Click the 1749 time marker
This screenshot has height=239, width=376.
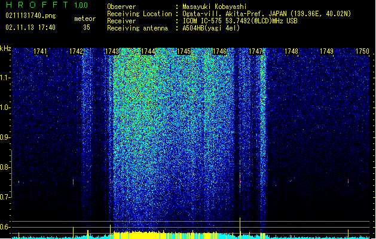tap(327, 51)
